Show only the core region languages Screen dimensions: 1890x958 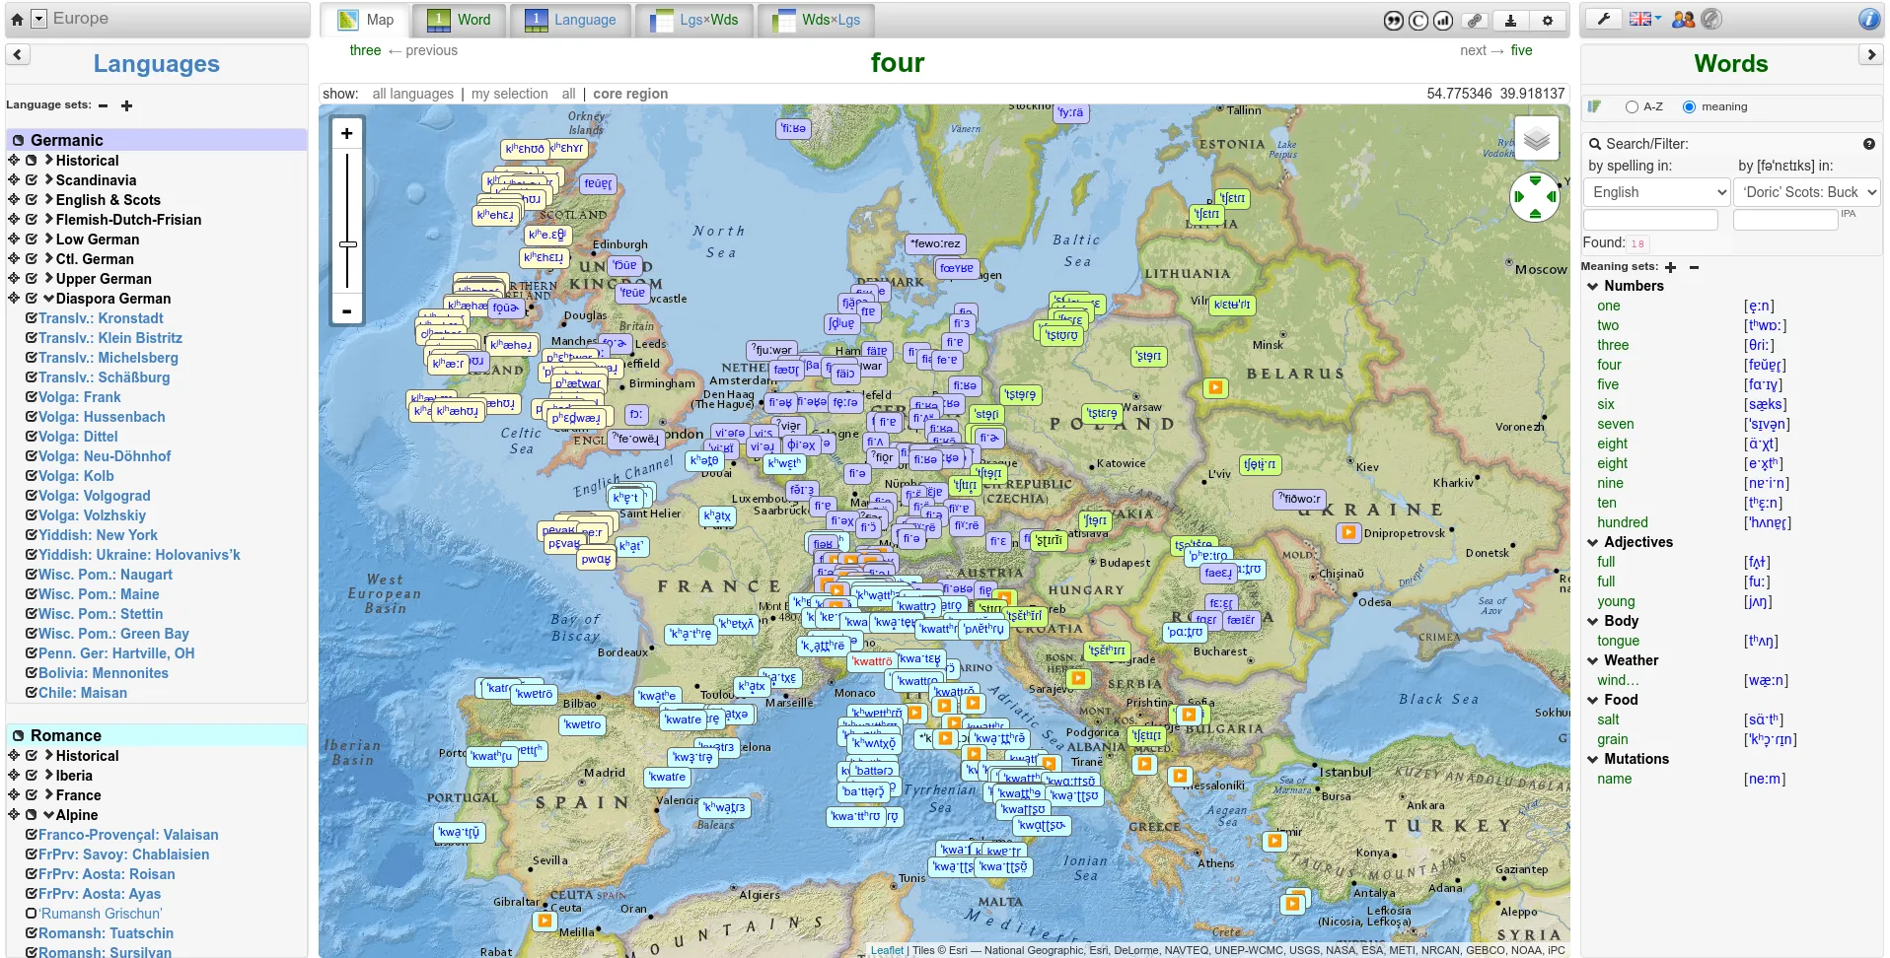coord(630,94)
